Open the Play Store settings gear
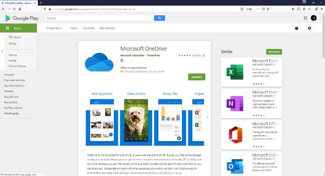The image size is (325, 176). pos(309,28)
